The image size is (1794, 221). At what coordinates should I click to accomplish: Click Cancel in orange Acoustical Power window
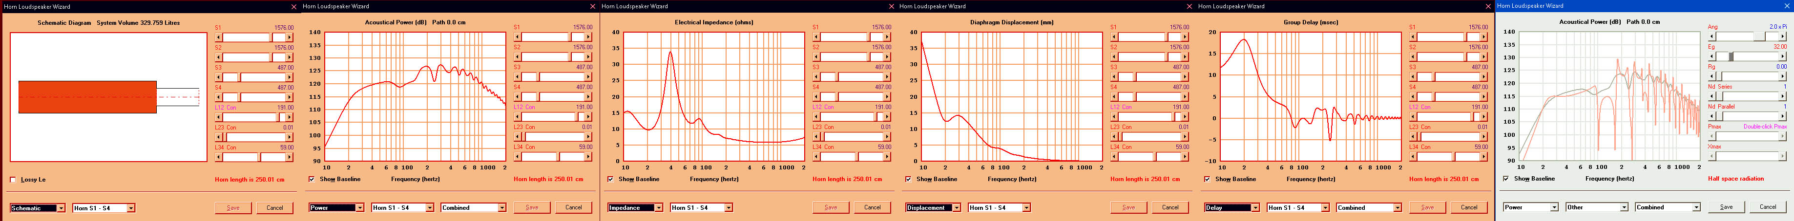tap(574, 208)
